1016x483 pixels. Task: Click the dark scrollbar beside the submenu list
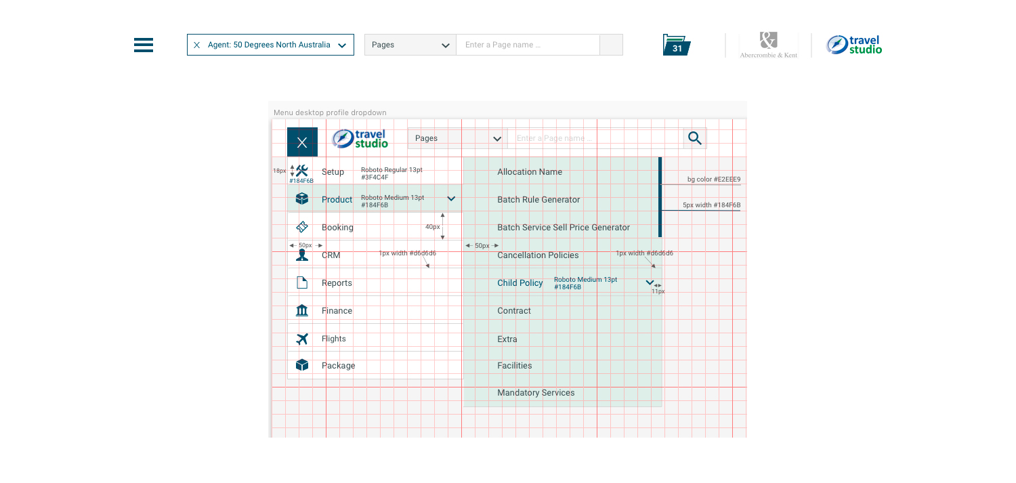click(660, 197)
